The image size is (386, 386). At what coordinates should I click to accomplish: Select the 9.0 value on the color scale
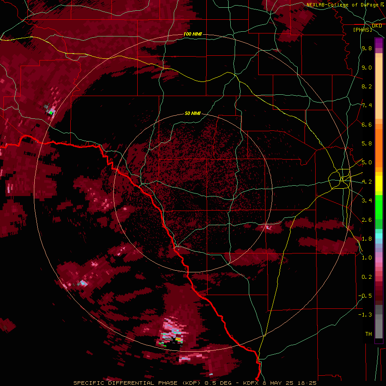367,67
